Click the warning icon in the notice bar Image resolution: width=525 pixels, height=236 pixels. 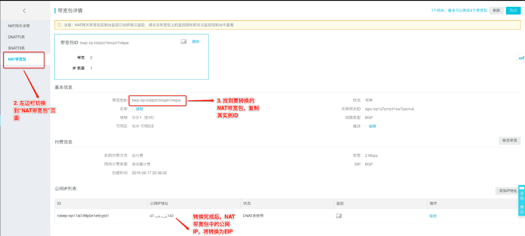60,25
